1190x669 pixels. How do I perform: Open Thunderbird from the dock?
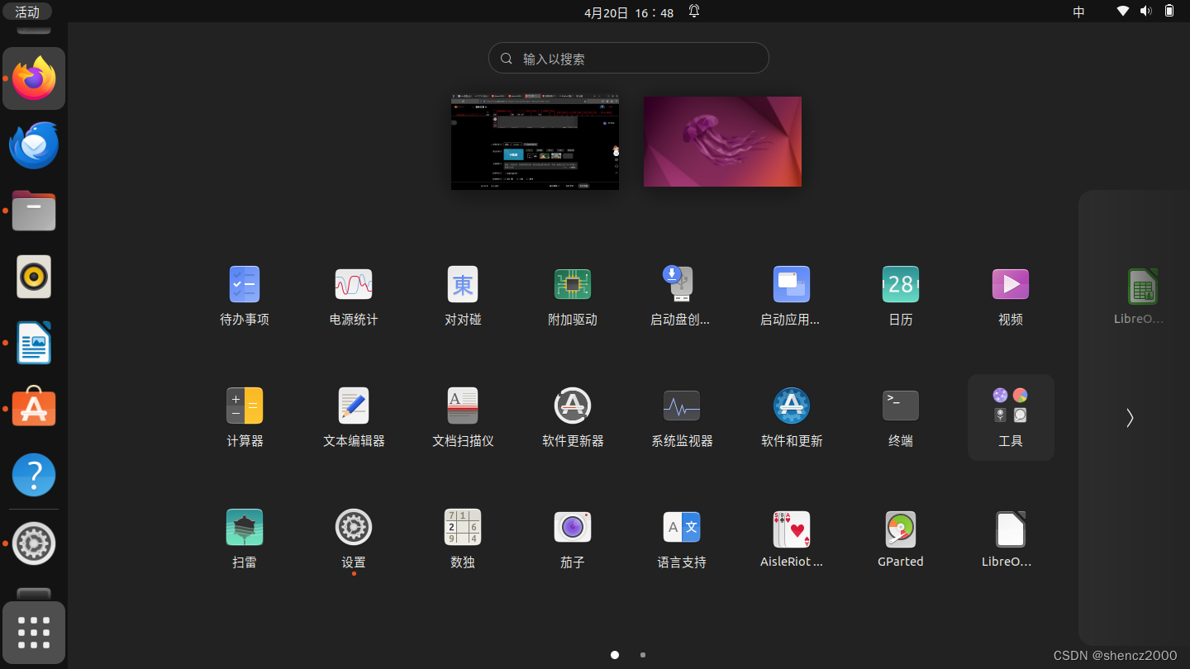pos(33,145)
